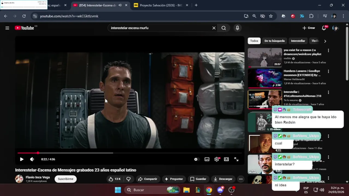Screen dimensions: 349x196
Task: Open the player settings gear
Action: click(217, 159)
